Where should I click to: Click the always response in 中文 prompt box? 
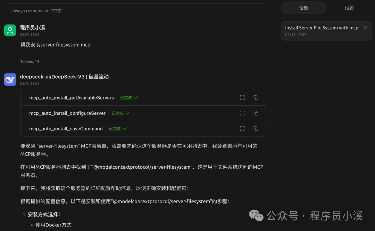135,11
